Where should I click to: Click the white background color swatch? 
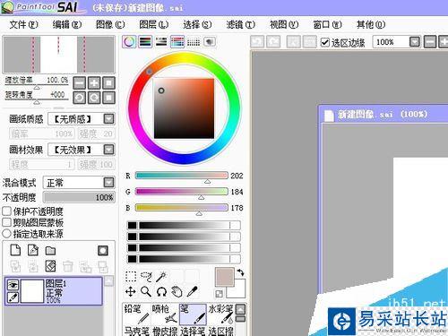(x=239, y=292)
